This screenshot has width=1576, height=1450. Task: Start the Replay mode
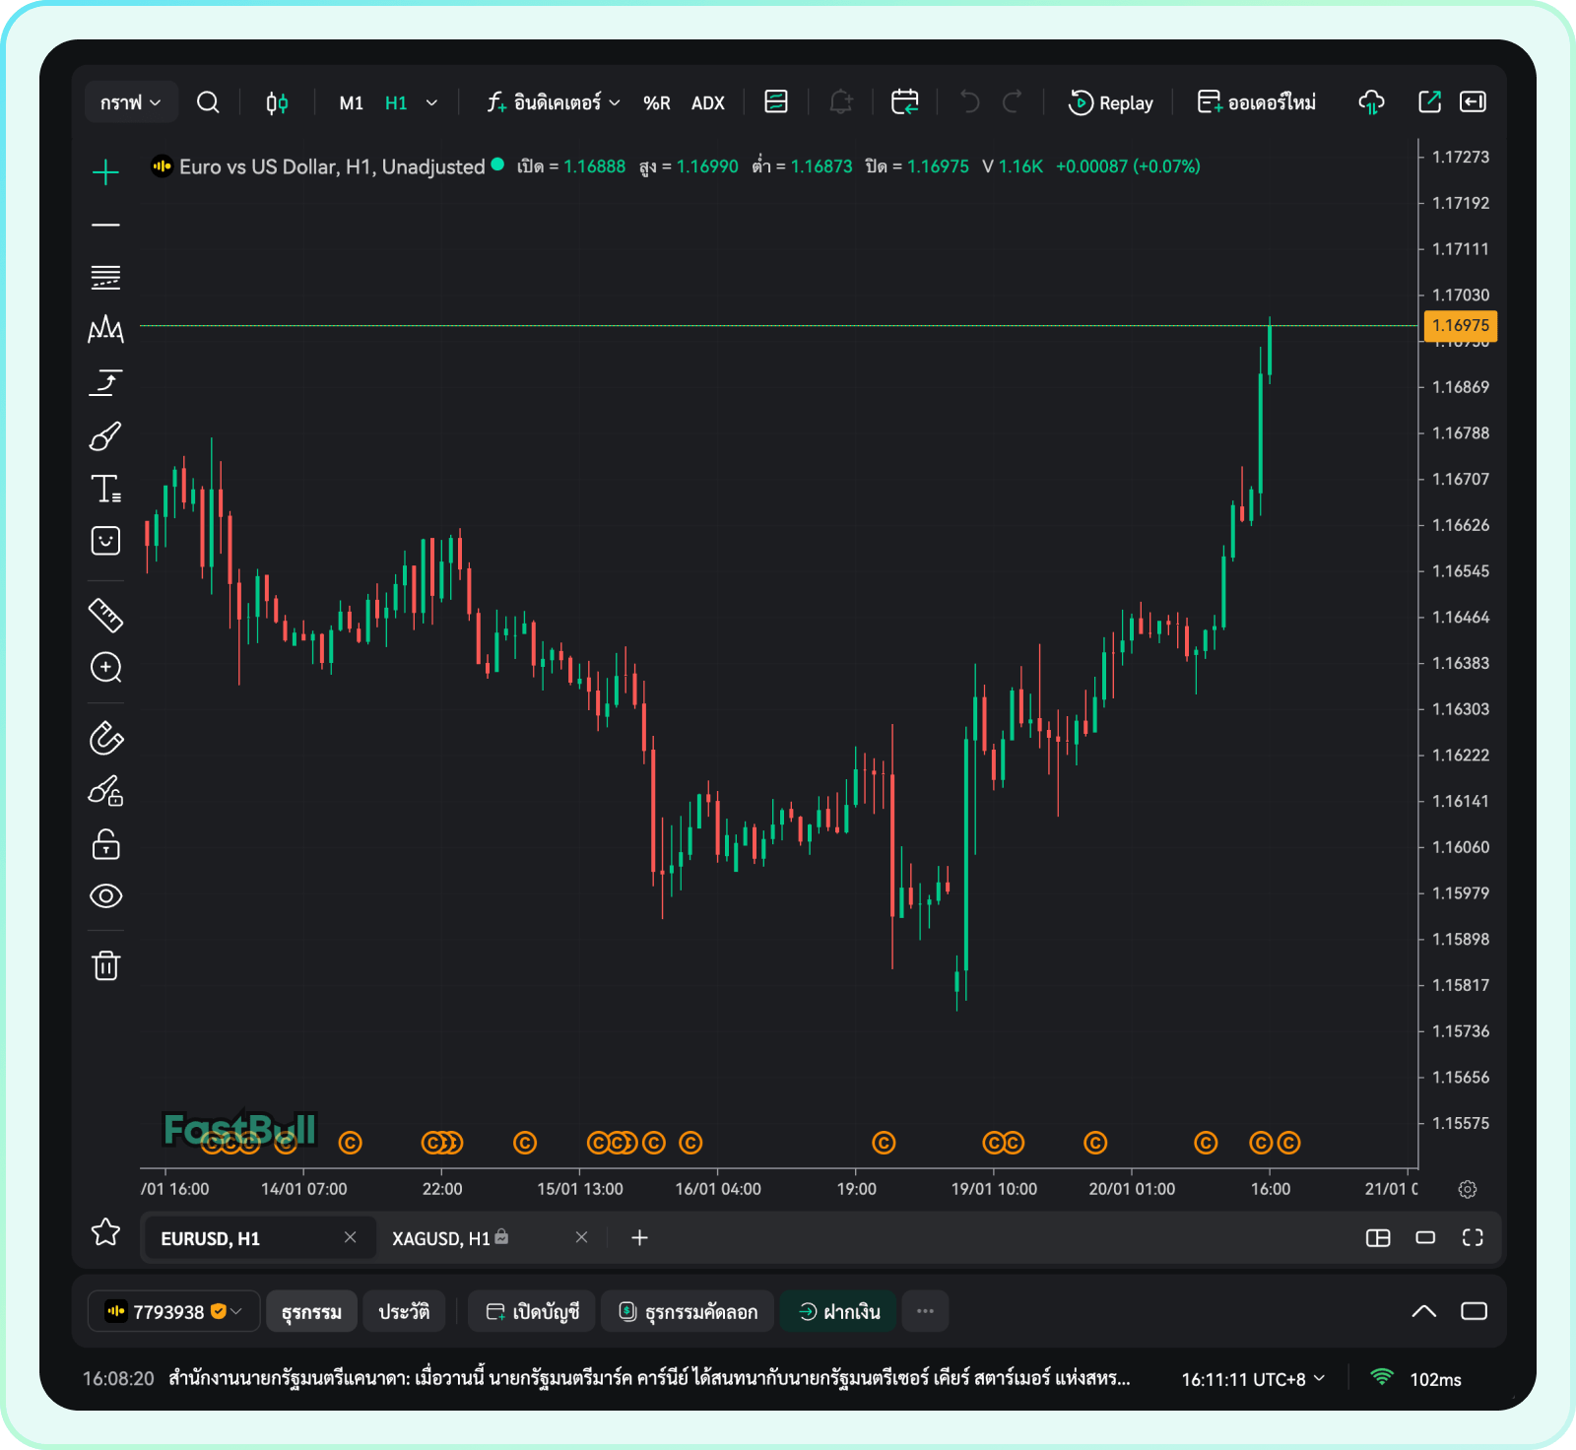coord(1111,102)
